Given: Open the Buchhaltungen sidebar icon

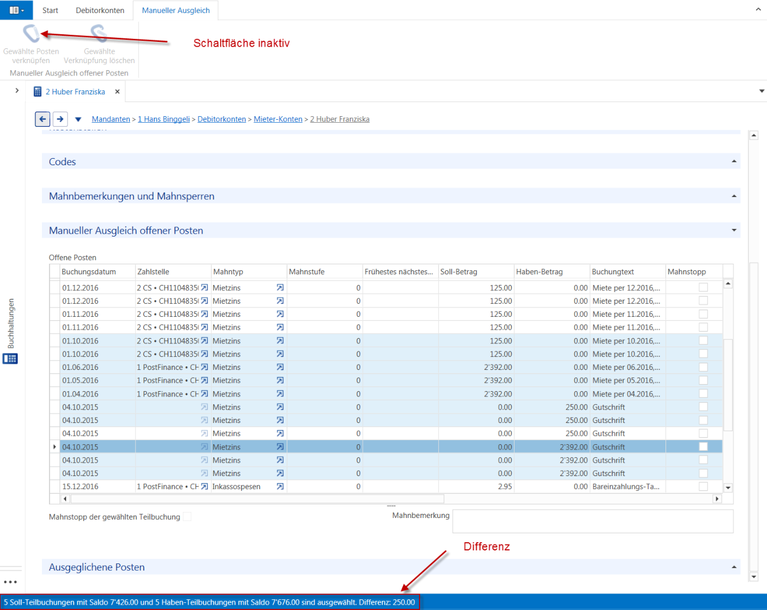Looking at the screenshot, I should point(10,359).
